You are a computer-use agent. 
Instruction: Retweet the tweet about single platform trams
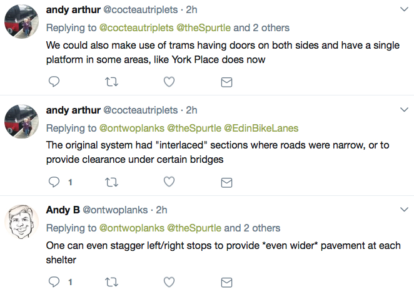point(111,82)
